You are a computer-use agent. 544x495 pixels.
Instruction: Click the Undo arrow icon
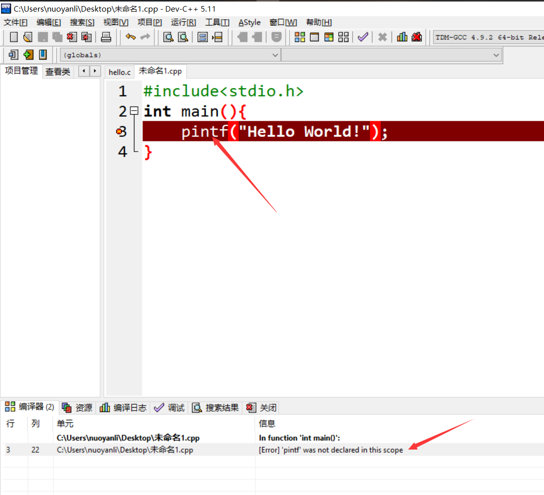coord(130,37)
